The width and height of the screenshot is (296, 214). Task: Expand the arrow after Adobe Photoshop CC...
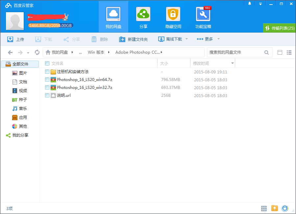[x=161, y=52]
